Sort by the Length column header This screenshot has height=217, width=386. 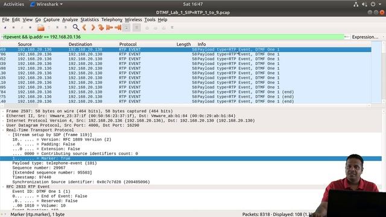183,44
